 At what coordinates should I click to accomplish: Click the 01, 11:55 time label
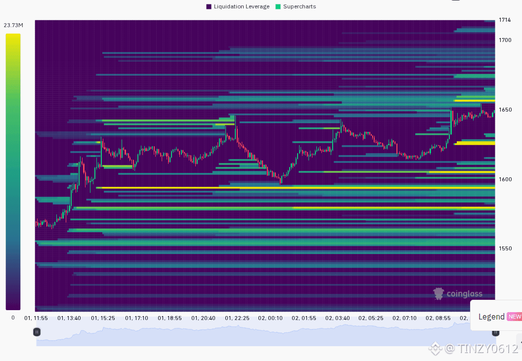(x=36, y=318)
